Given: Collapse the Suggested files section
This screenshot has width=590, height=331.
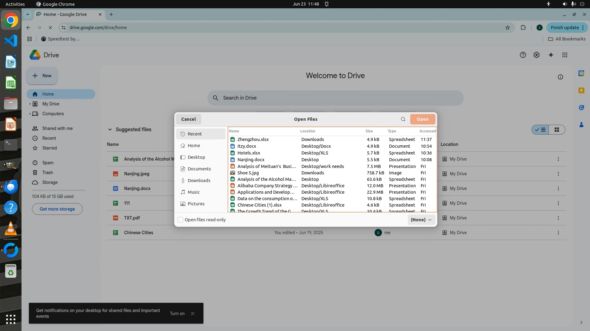Looking at the screenshot, I should 110,130.
